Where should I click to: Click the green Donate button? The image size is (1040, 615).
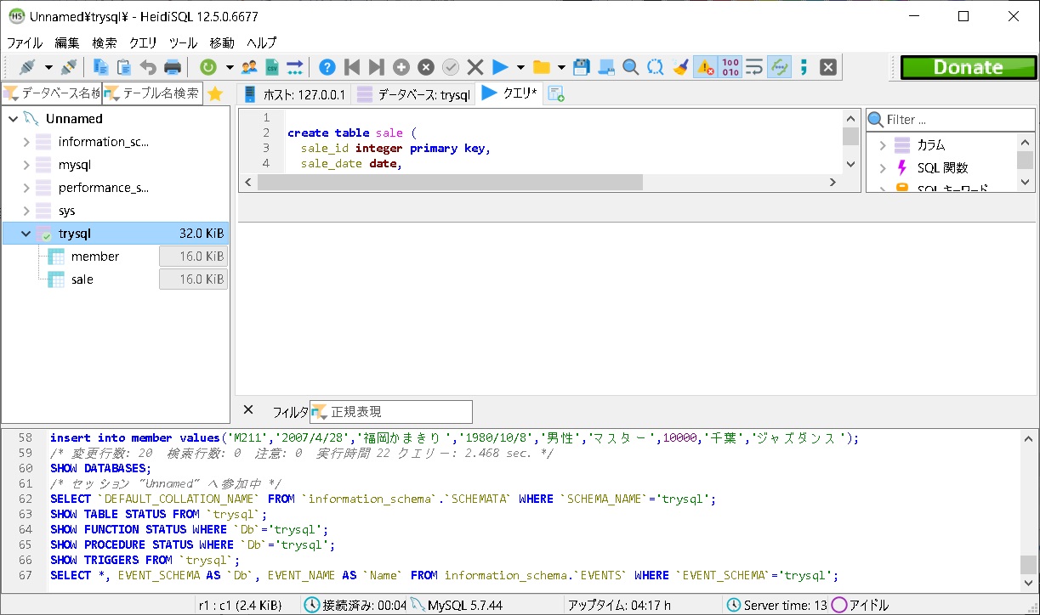pyautogui.click(x=967, y=67)
